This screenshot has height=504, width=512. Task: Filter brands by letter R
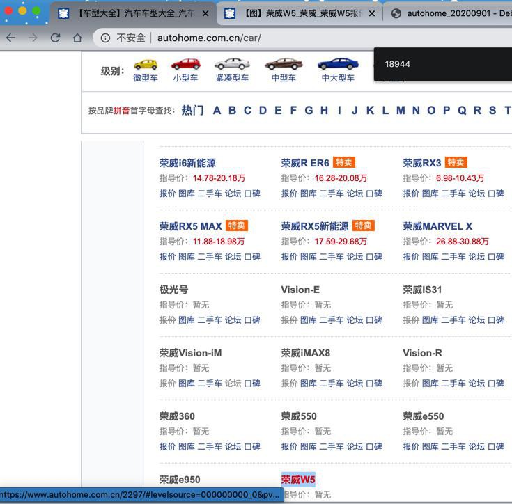[x=477, y=111]
